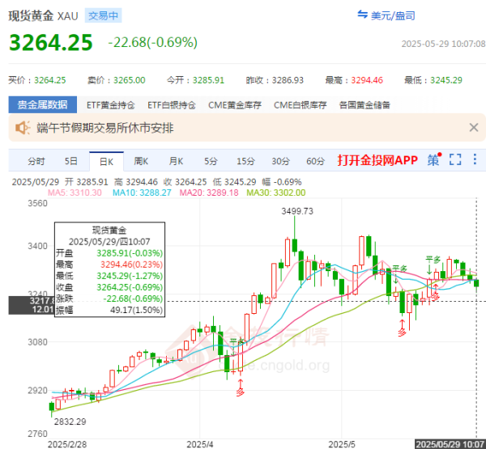Image resolution: width=486 pixels, height=449 pixels.
Task: Click the 3499.73 peak price label
Action: pos(297,211)
